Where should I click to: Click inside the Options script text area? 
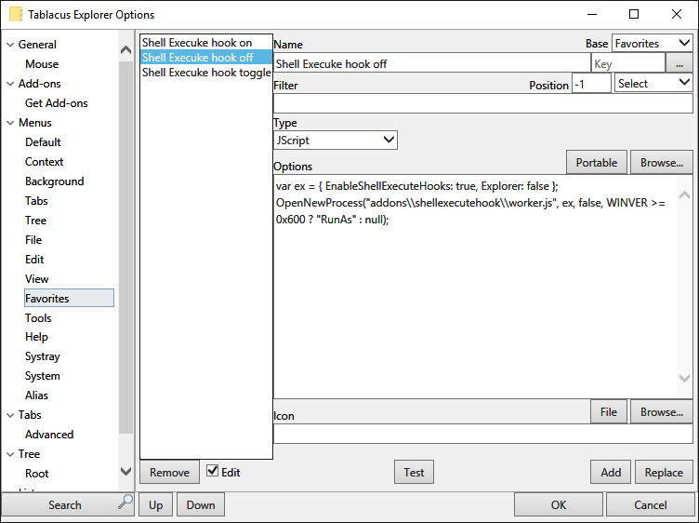click(x=475, y=287)
